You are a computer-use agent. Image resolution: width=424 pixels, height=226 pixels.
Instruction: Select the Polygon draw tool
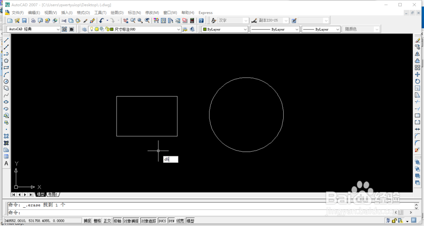click(x=6, y=61)
